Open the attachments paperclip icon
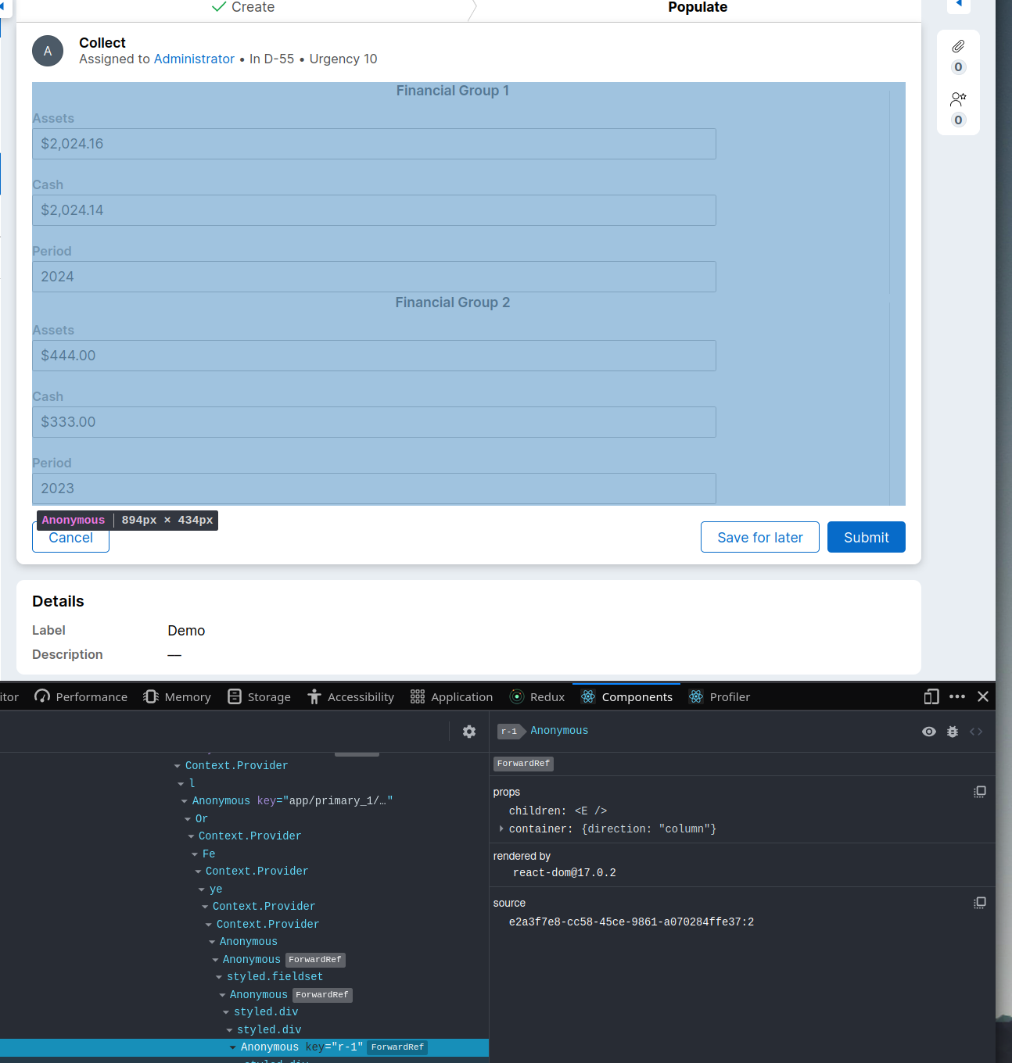The width and height of the screenshot is (1012, 1063). coord(958,47)
